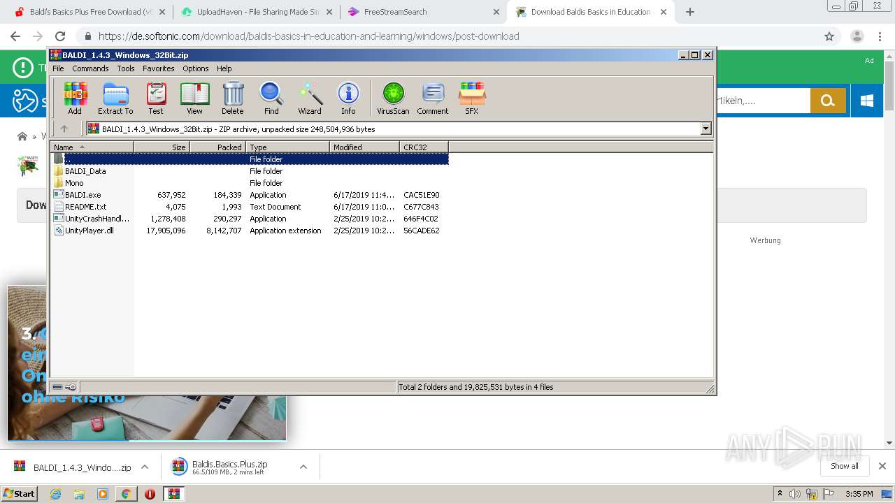Click Show all downloads button
Screen dimensions: 895x503
coord(845,466)
